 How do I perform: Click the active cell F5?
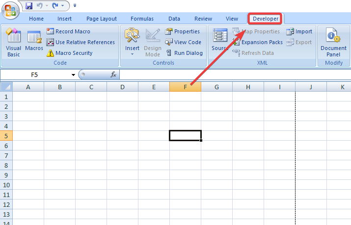(x=185, y=136)
